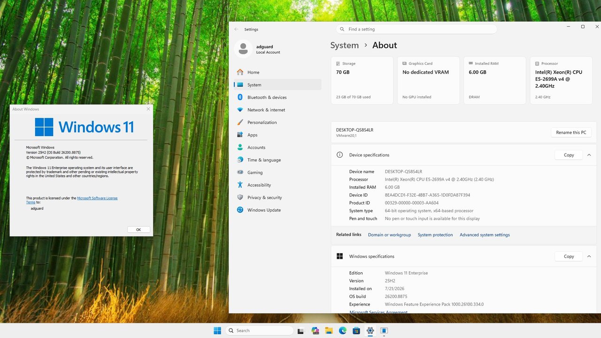Click the Find a setting search box
Image resolution: width=601 pixels, height=338 pixels.
tap(416, 29)
